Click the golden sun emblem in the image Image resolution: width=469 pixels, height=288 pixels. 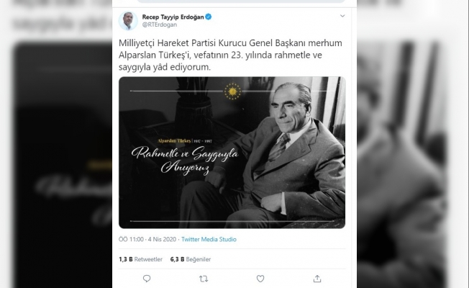pos(232,91)
